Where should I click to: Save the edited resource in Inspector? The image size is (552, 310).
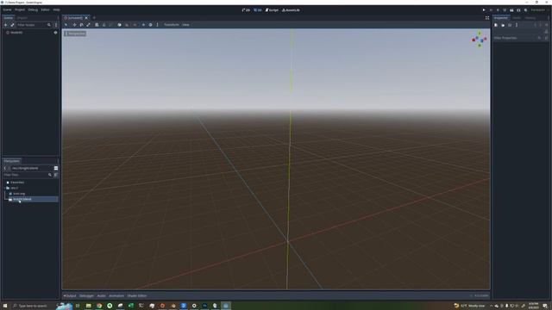(x=510, y=25)
